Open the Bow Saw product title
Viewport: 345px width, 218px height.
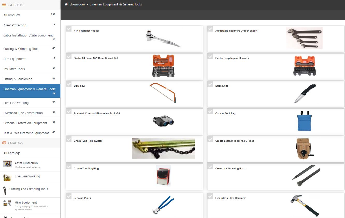79,86
